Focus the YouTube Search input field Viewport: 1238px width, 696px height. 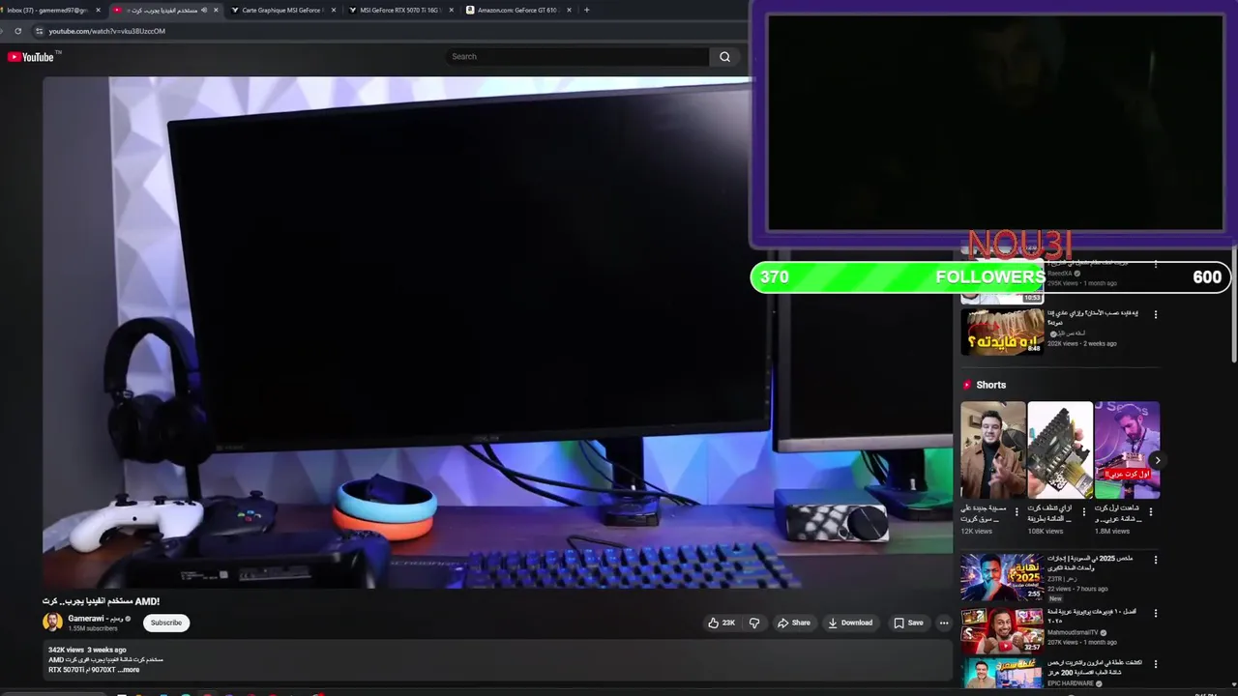tap(577, 57)
